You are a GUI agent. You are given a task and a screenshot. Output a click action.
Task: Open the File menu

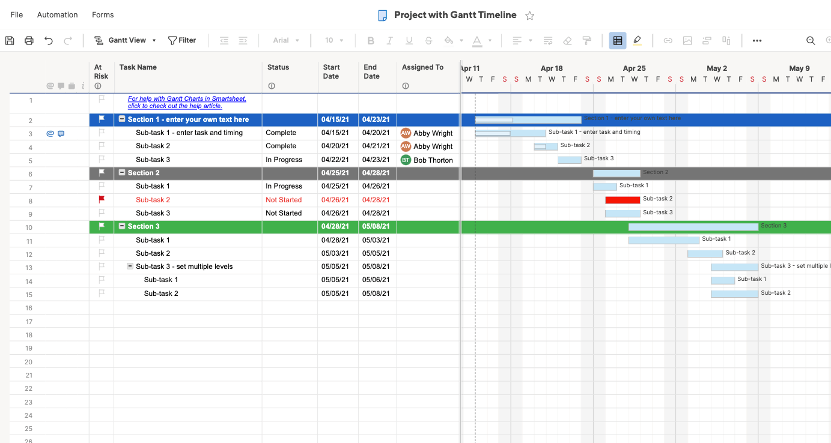[x=17, y=14]
